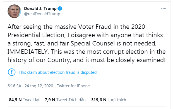This screenshot has height=109, width=173.
Task: Click 'Special Counsel' in the tweet text
Action: [x=93, y=44]
